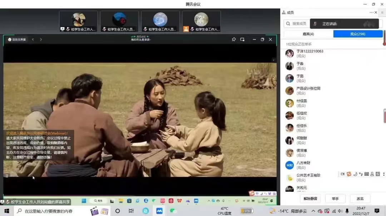Open the notification center icon

[x=377, y=211]
